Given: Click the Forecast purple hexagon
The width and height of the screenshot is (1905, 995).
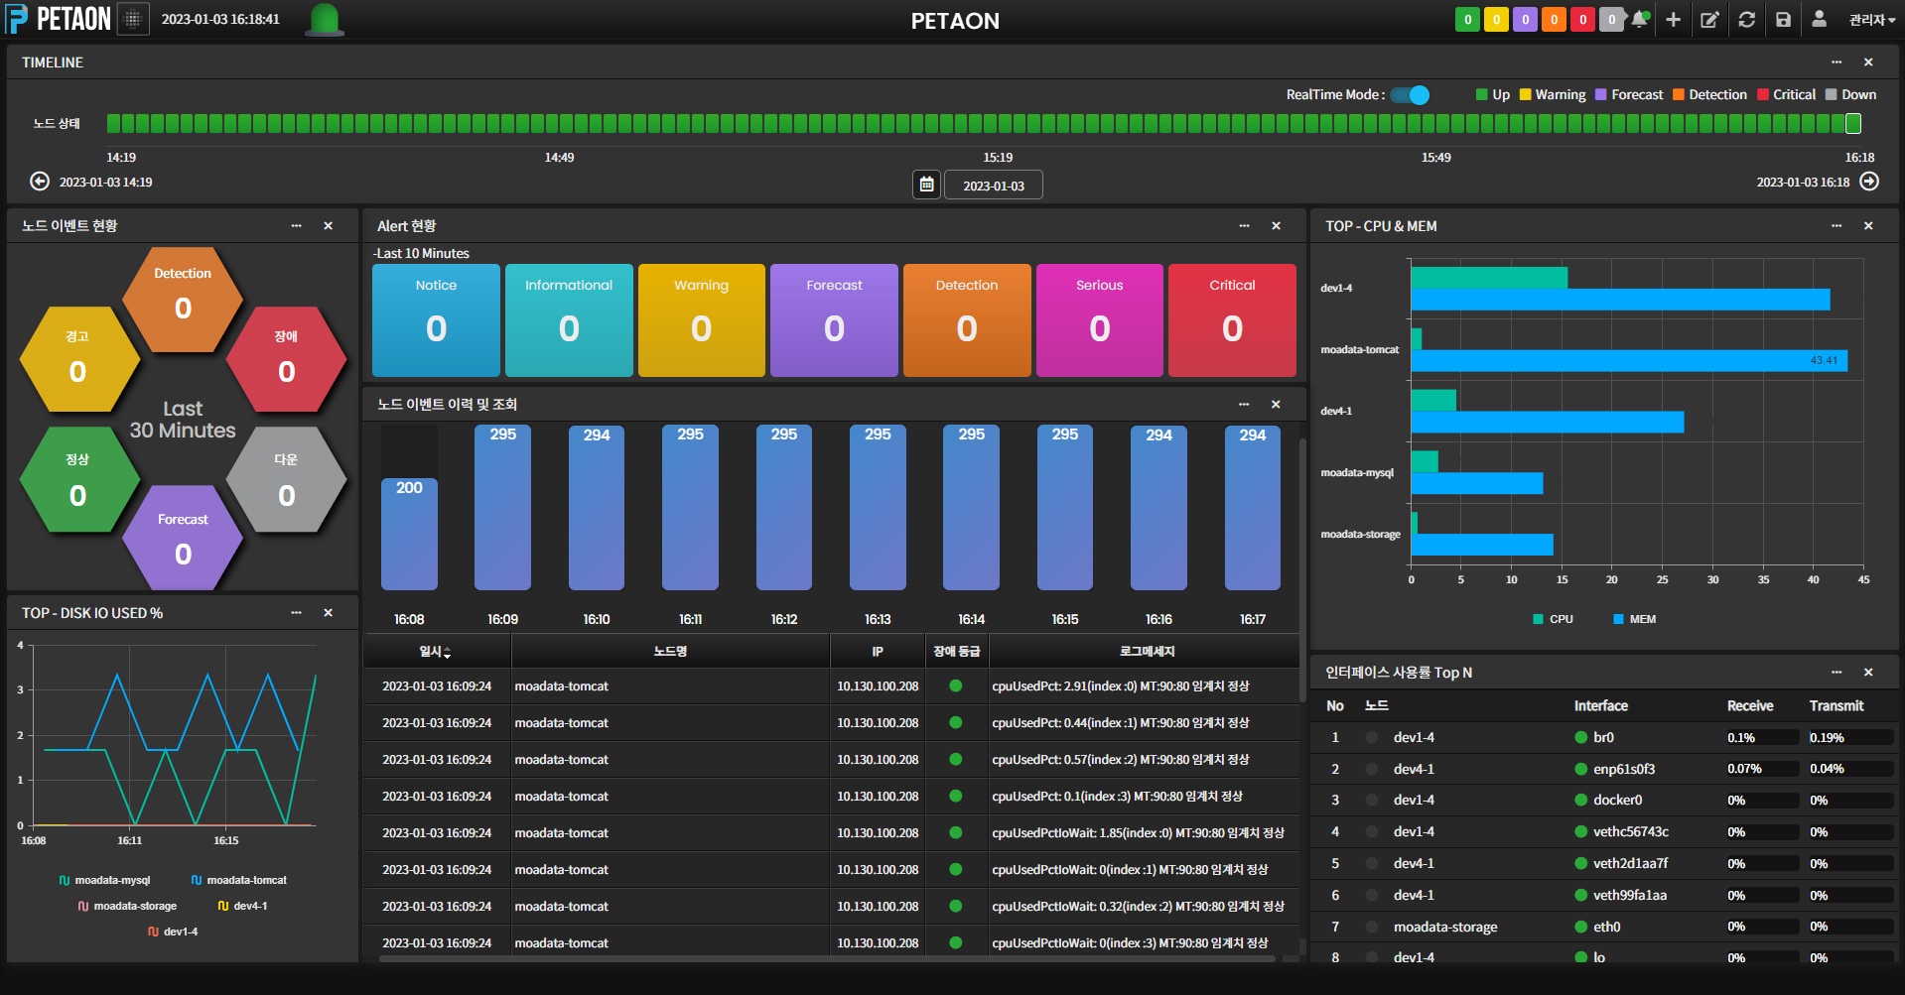Looking at the screenshot, I should [x=183, y=538].
